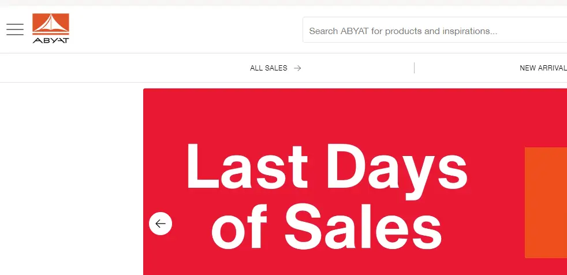The image size is (567, 275).
Task: Click the left edge of the search box
Action: pos(305,29)
